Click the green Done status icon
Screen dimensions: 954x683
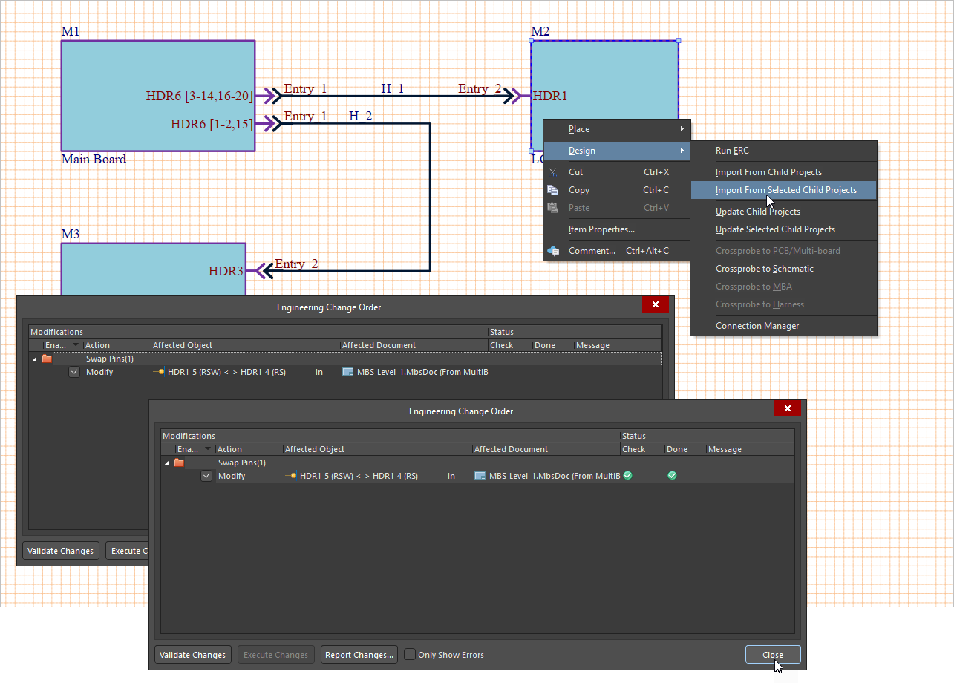[x=672, y=476]
